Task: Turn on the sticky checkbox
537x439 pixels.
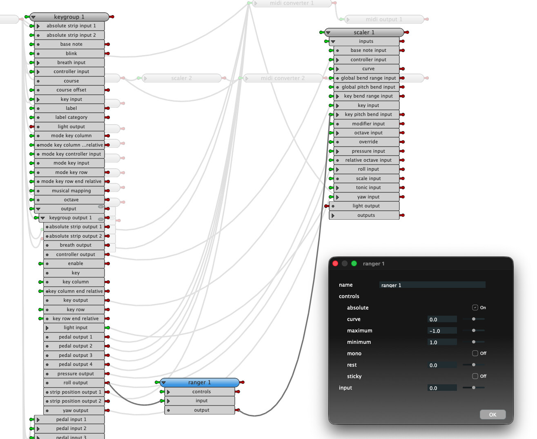Action: click(x=475, y=376)
